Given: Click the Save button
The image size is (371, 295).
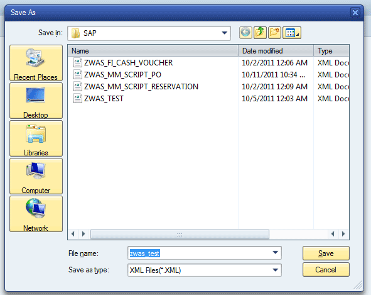Looking at the screenshot, I should 326,253.
